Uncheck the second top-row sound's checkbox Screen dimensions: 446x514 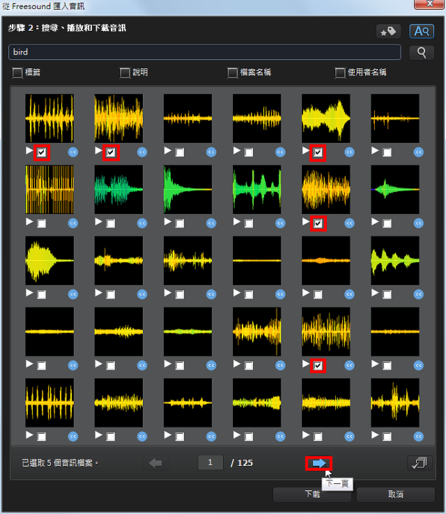111,153
